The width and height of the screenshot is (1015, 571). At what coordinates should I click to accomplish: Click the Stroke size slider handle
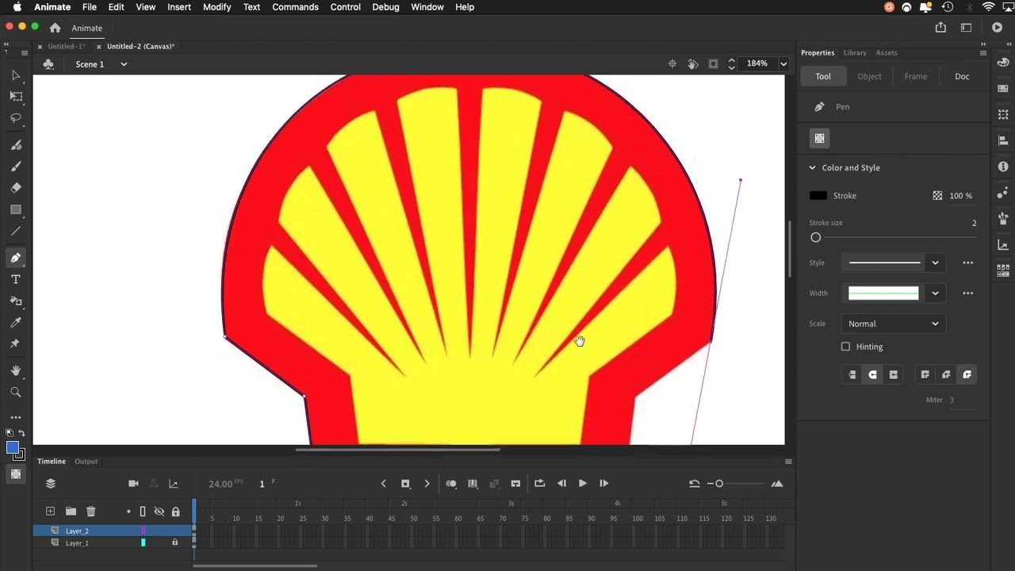[815, 238]
